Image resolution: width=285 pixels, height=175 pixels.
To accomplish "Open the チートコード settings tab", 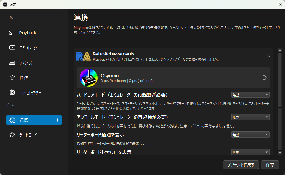I will (28, 135).
